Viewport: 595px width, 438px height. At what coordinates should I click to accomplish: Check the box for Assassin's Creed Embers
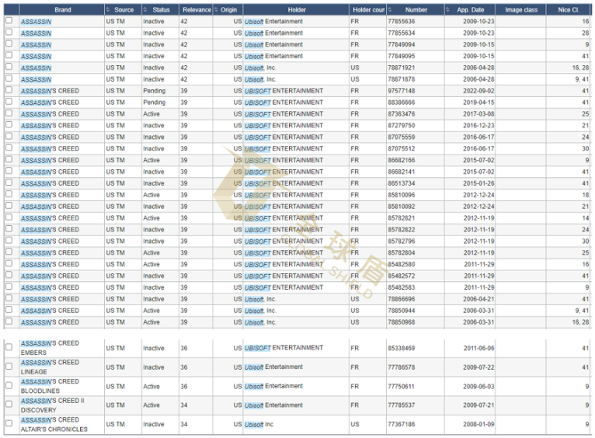point(9,348)
